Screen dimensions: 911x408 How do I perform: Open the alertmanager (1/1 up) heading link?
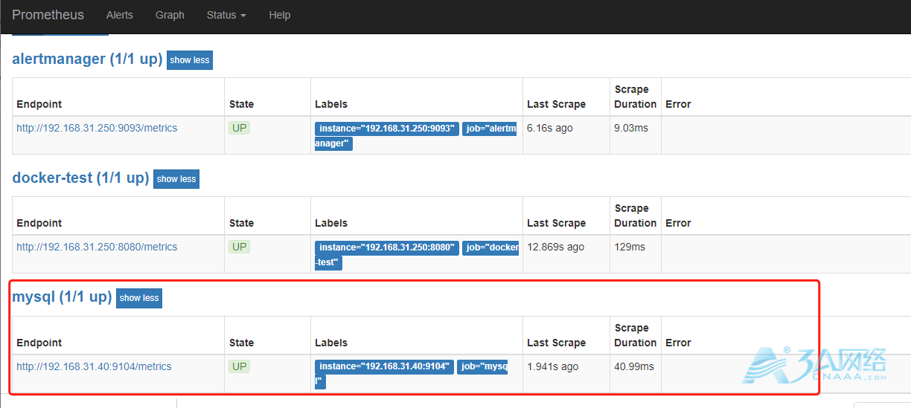tap(87, 59)
